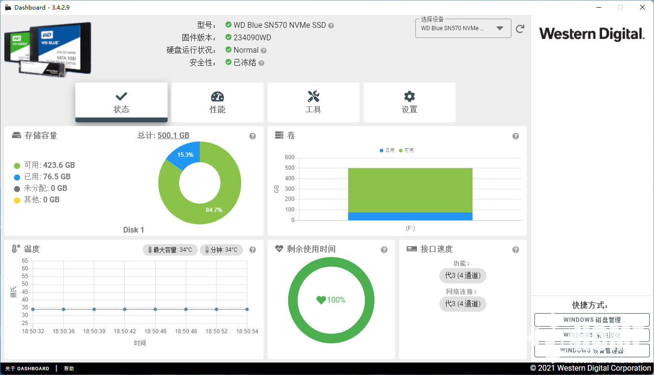654x375 pixels.
Task: Open help for the 剩余使用时间 panel
Action: click(384, 250)
